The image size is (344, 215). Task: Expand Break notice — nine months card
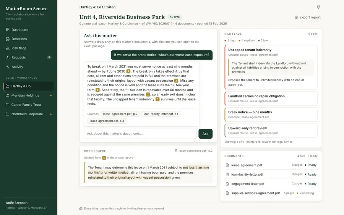271,115
